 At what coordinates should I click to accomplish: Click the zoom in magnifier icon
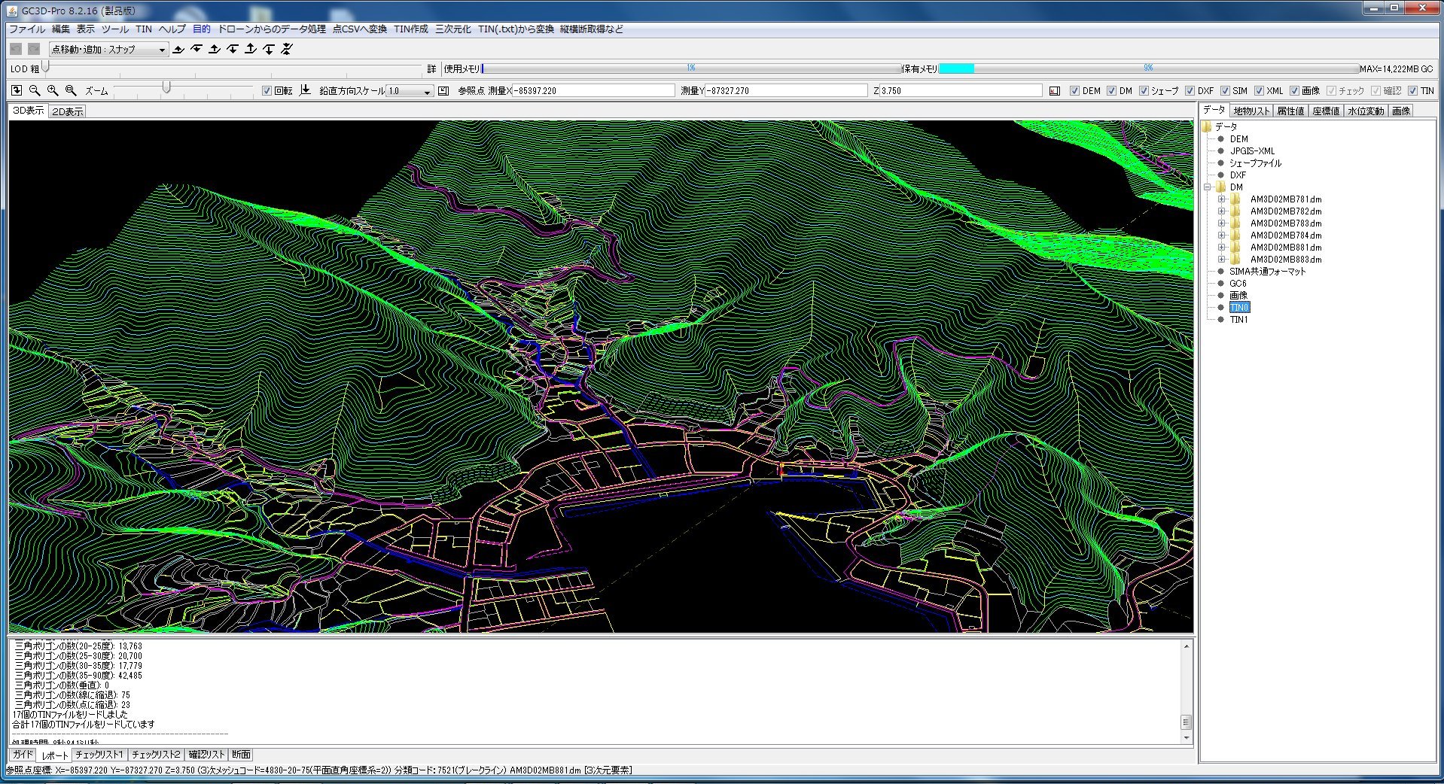click(53, 90)
